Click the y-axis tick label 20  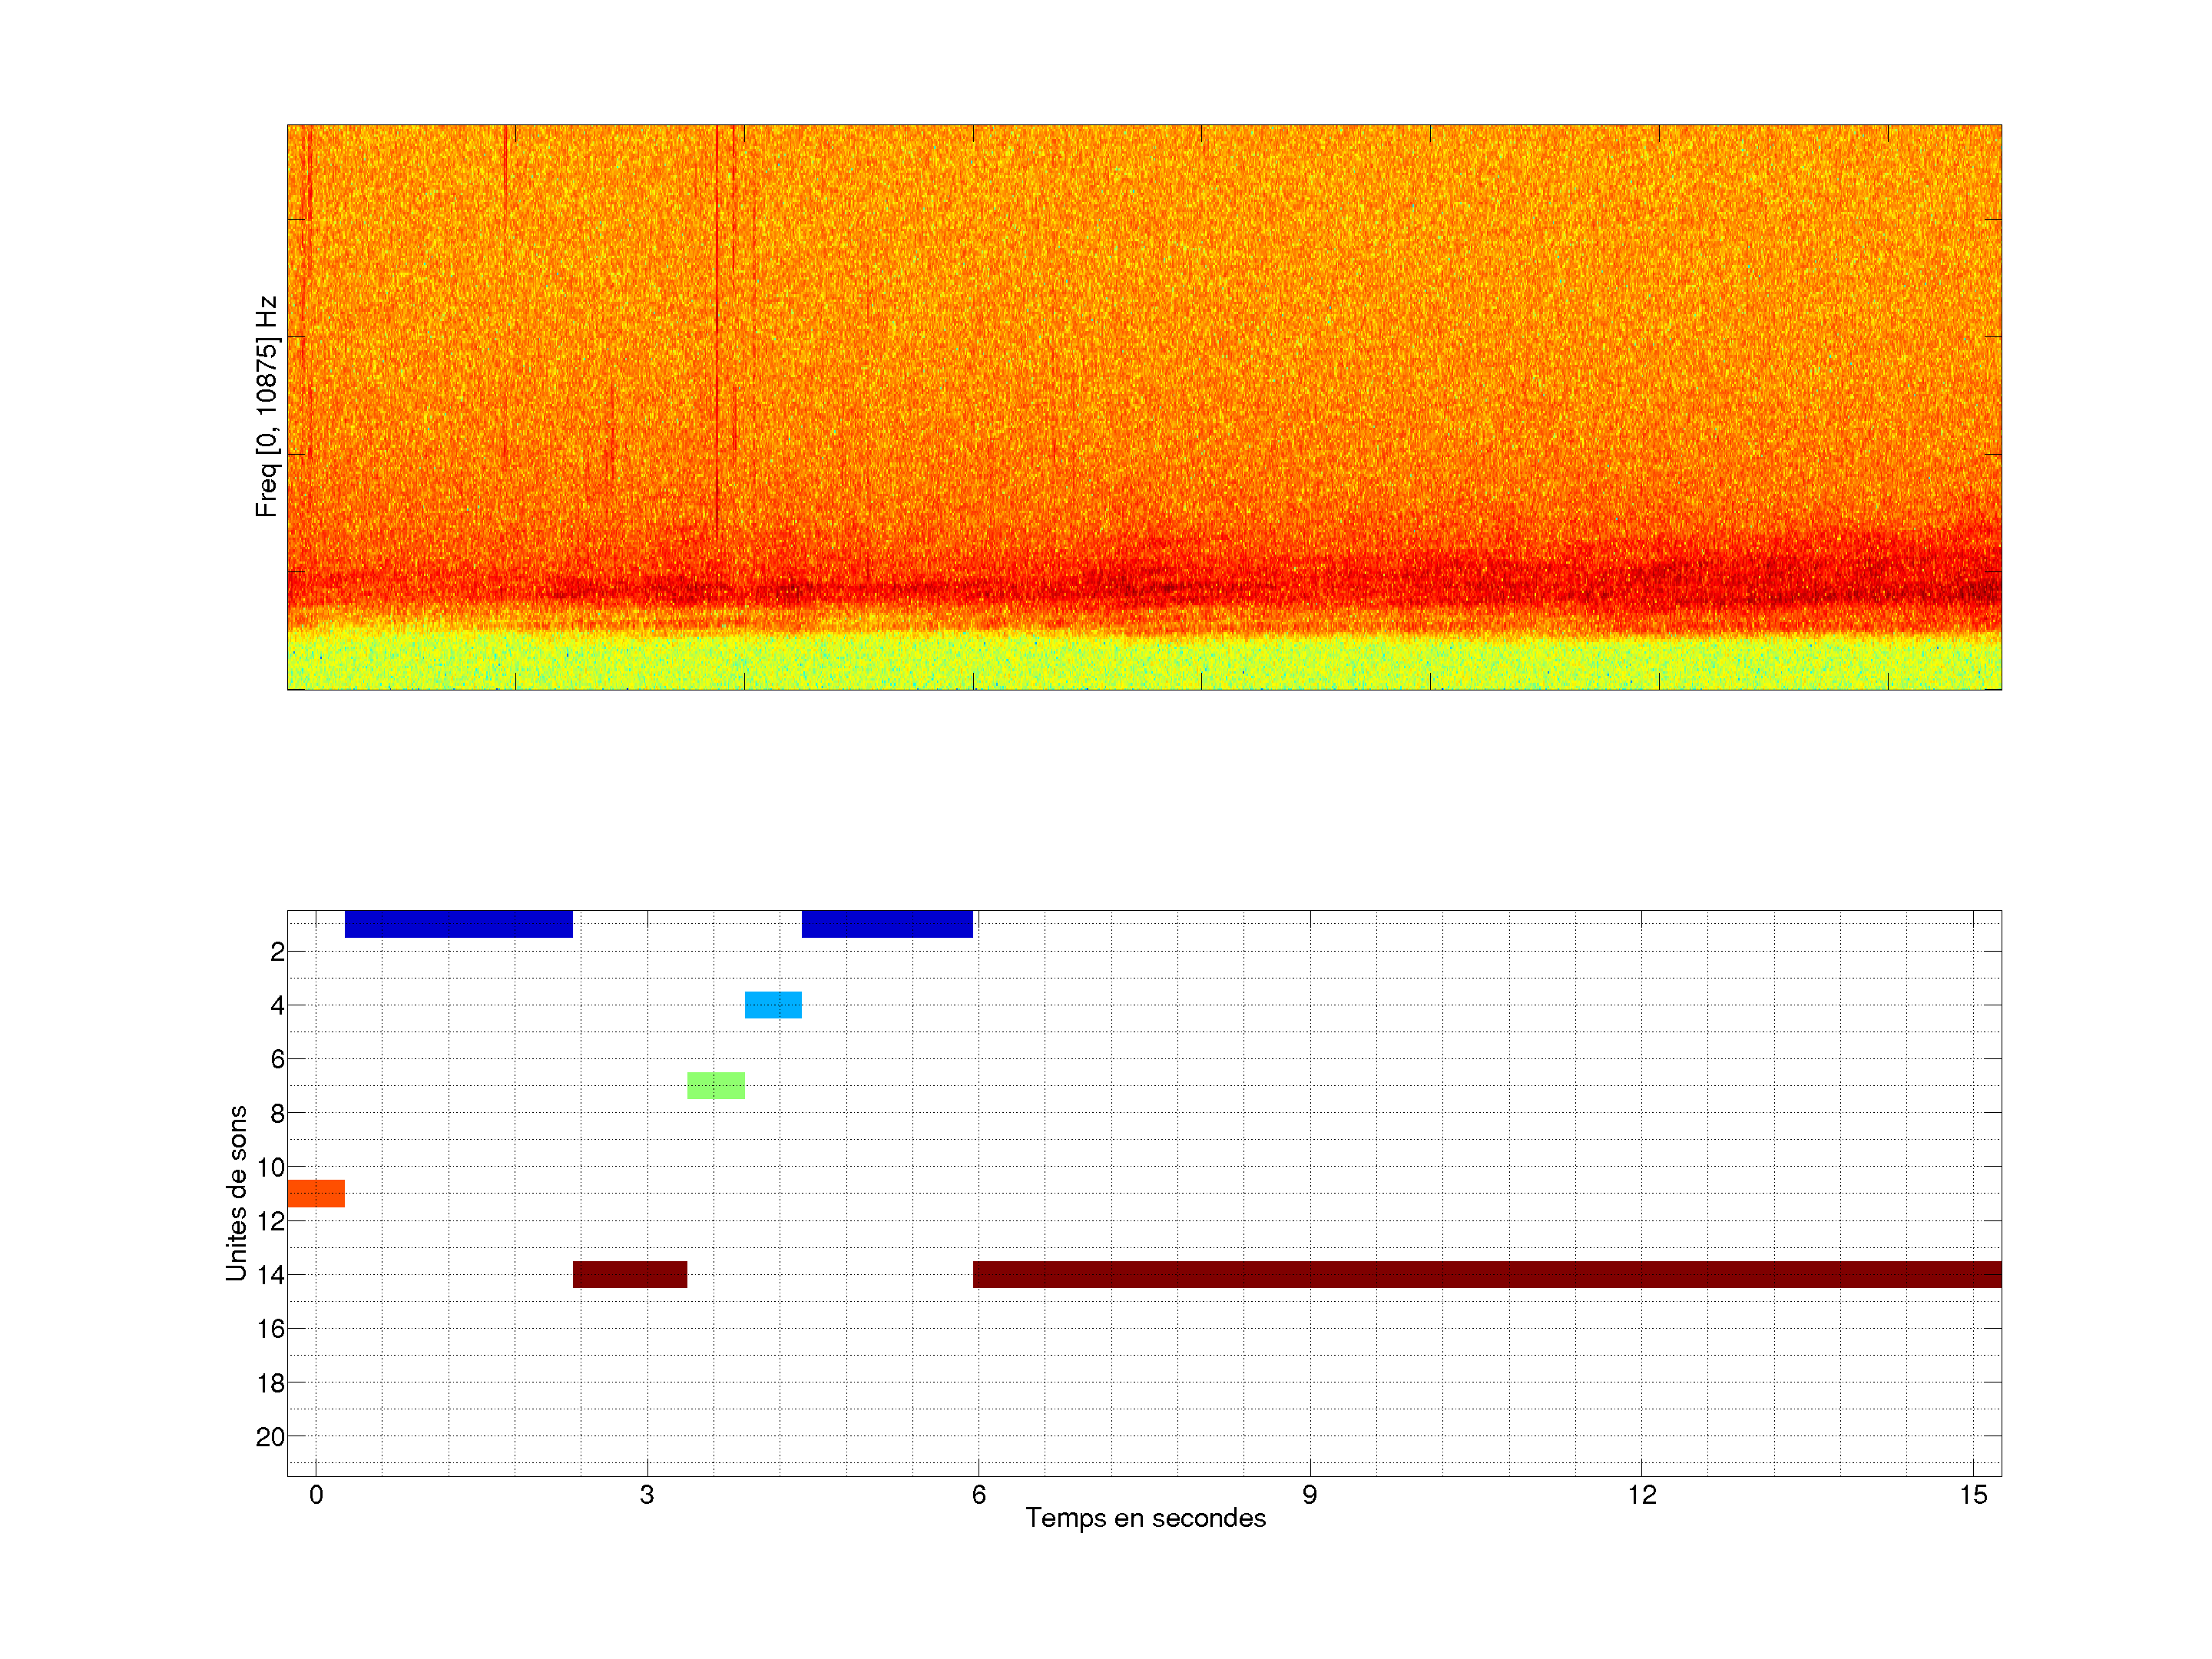pos(270,1437)
